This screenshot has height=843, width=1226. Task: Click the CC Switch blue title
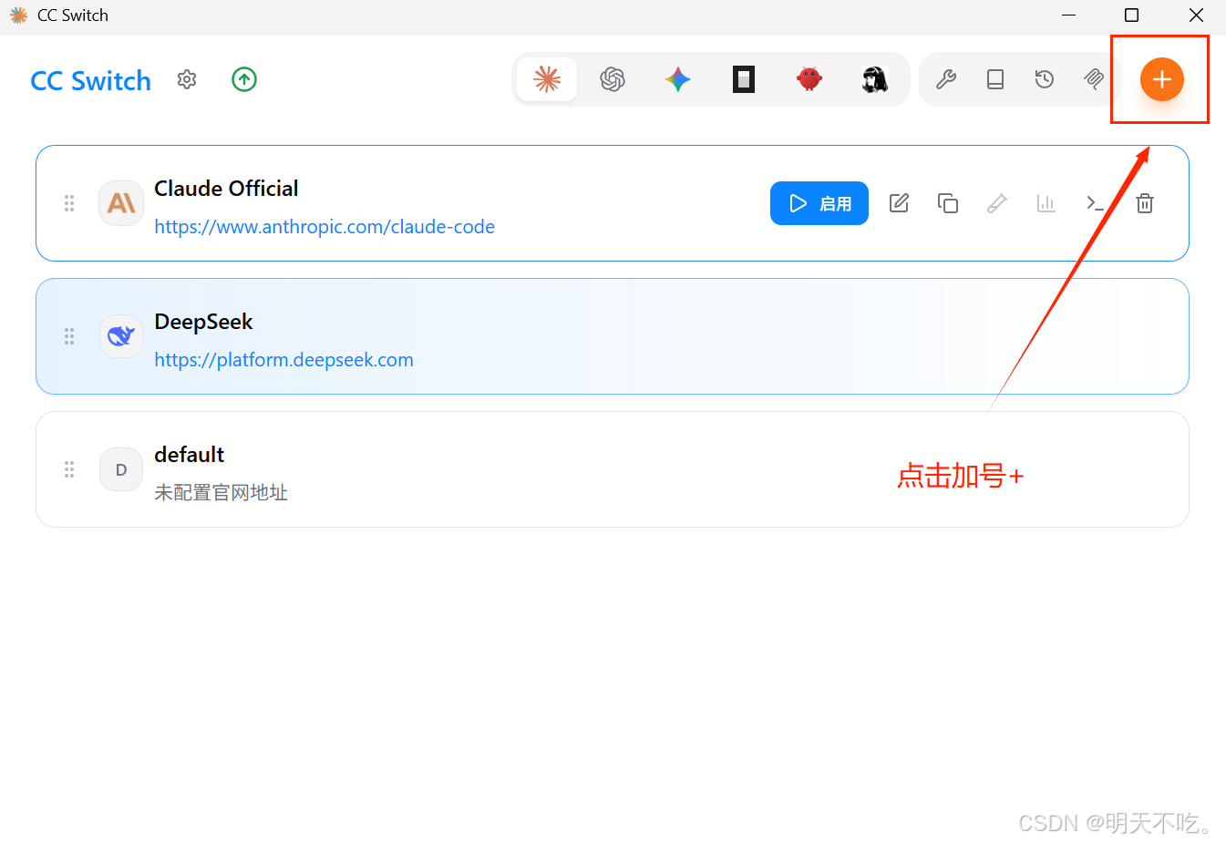(x=90, y=80)
